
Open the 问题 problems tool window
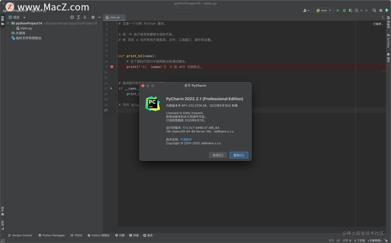[120, 235]
